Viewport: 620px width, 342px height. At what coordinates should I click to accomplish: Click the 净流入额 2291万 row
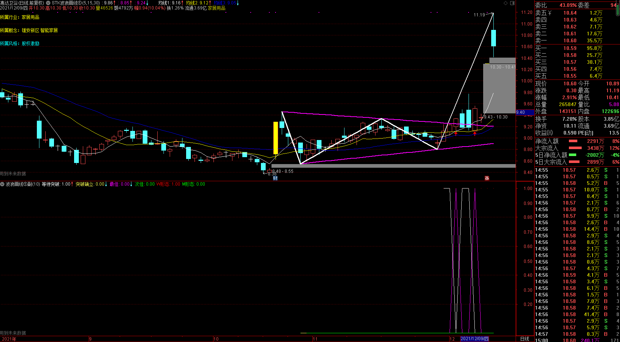(x=577, y=141)
